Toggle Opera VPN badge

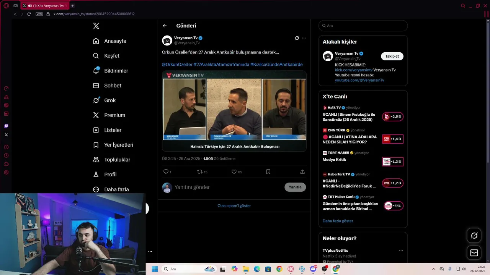[39, 14]
